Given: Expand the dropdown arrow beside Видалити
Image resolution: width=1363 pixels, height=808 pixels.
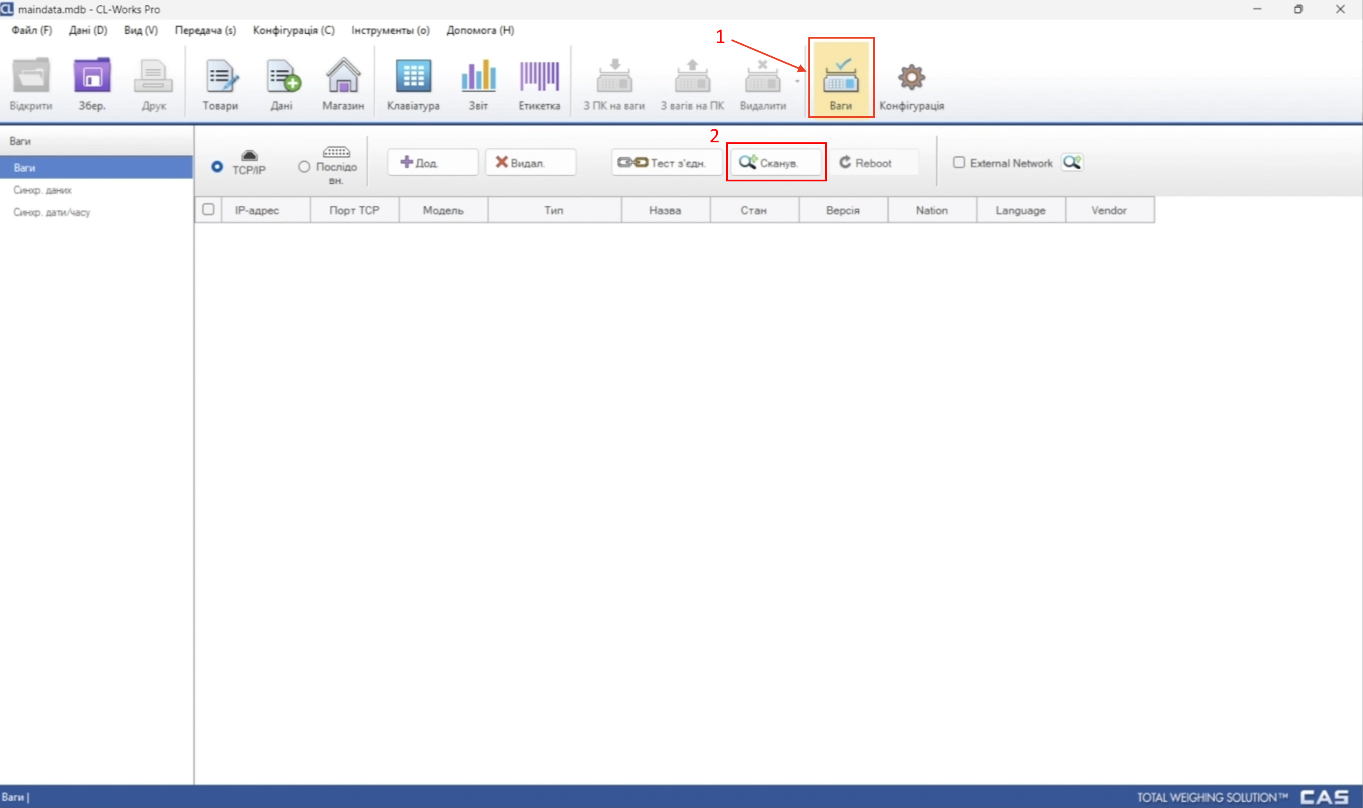Looking at the screenshot, I should click(797, 82).
